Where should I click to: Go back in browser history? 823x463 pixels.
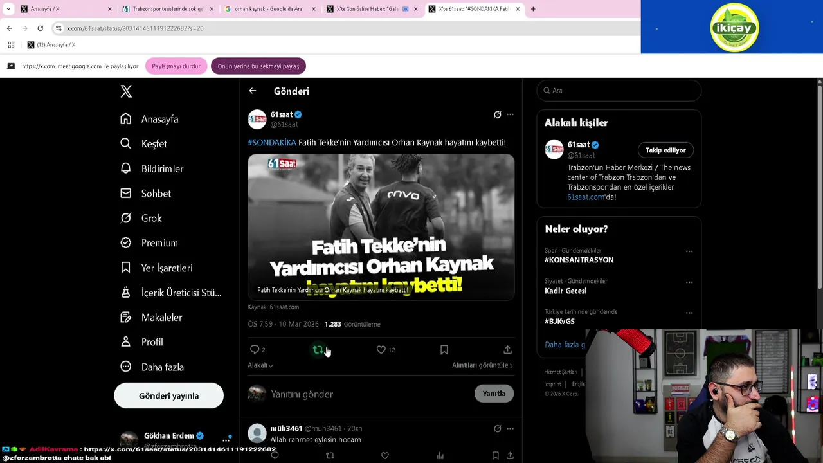[x=9, y=28]
